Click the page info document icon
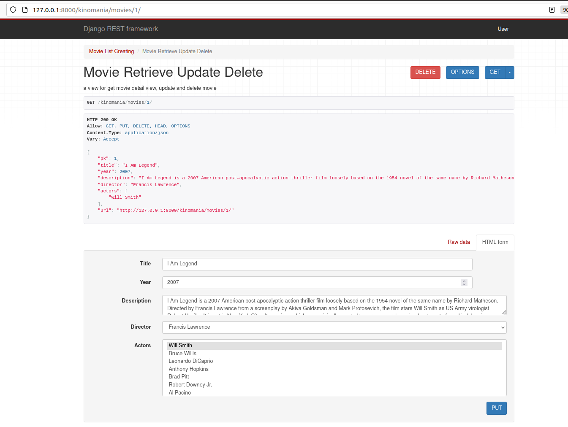The width and height of the screenshot is (568, 427). coord(25,10)
